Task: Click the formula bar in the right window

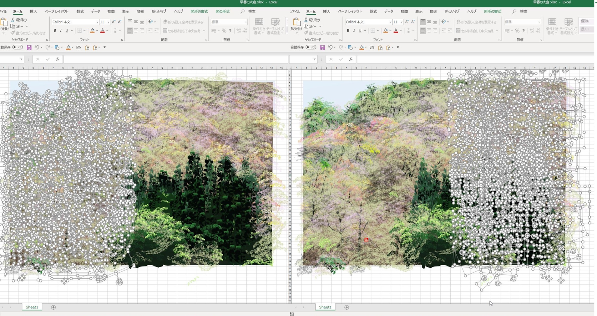Action: pyautogui.click(x=475, y=59)
